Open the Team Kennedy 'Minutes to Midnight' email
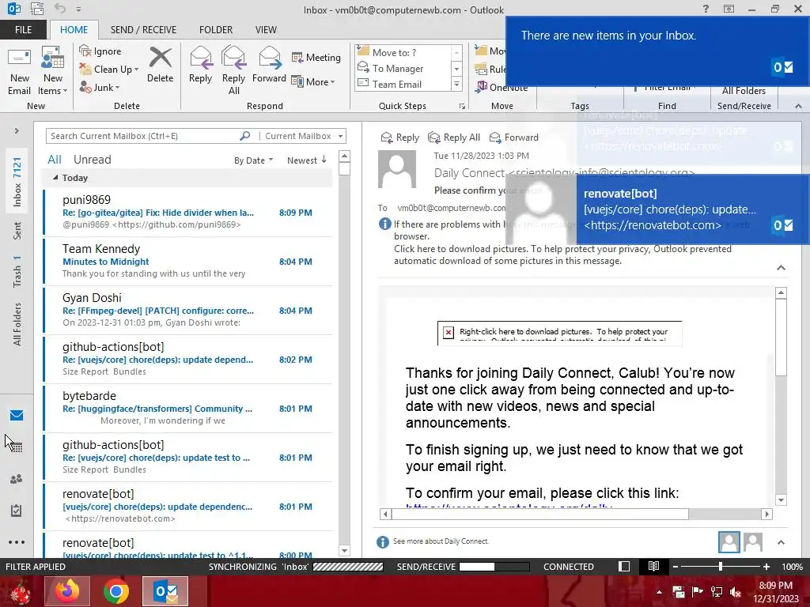Viewport: 810px width, 607px height. point(188,261)
